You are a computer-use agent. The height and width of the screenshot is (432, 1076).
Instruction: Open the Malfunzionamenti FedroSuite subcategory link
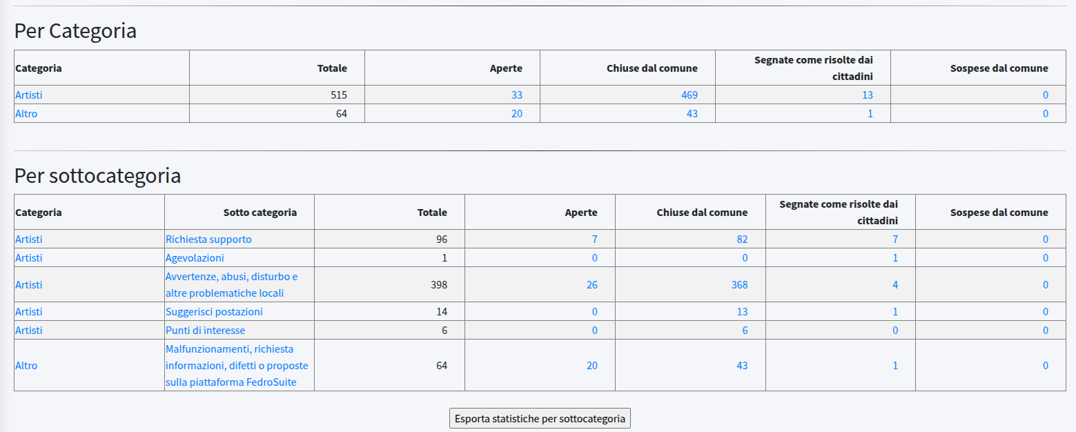click(235, 365)
